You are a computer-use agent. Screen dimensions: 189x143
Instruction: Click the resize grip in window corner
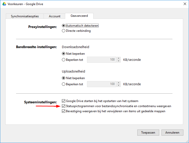click(x=187, y=141)
